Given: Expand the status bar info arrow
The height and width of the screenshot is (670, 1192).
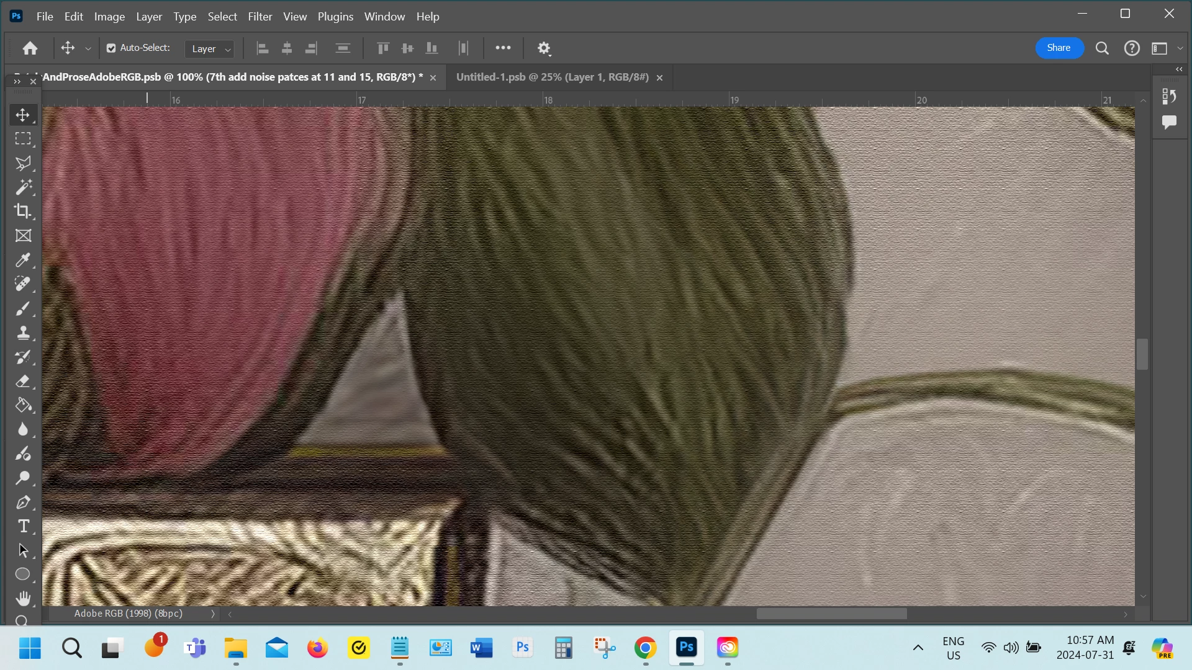Looking at the screenshot, I should tap(213, 614).
